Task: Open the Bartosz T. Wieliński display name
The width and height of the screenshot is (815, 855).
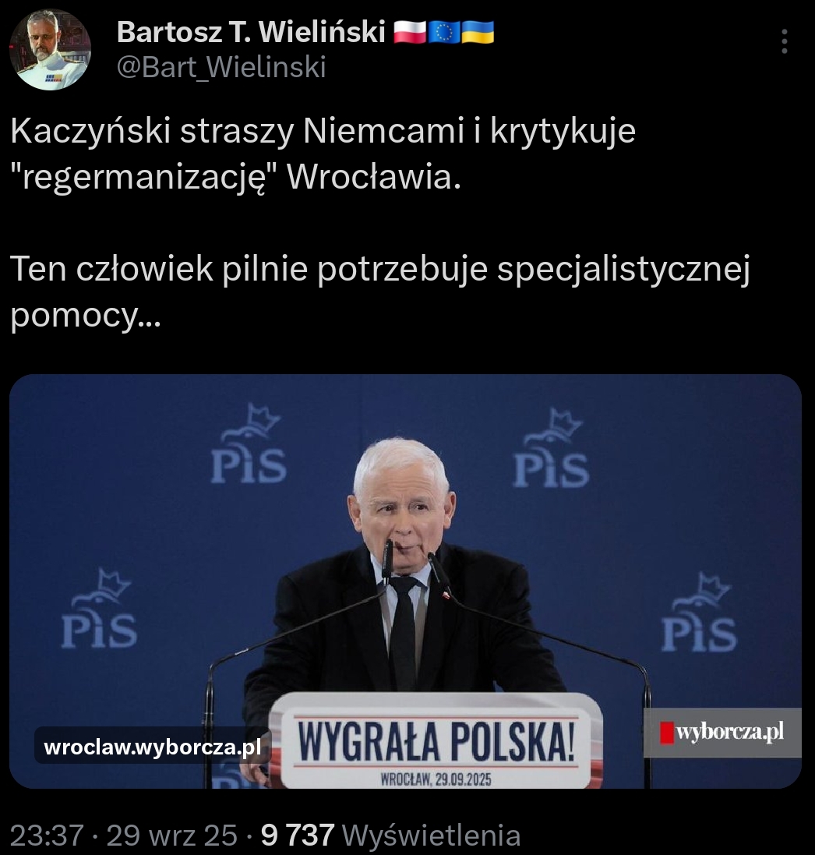Action: 251,32
